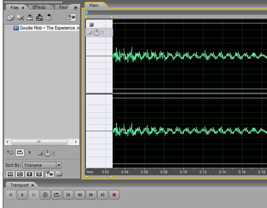
Task: Switch to the Effects tab
Action: click(x=39, y=7)
